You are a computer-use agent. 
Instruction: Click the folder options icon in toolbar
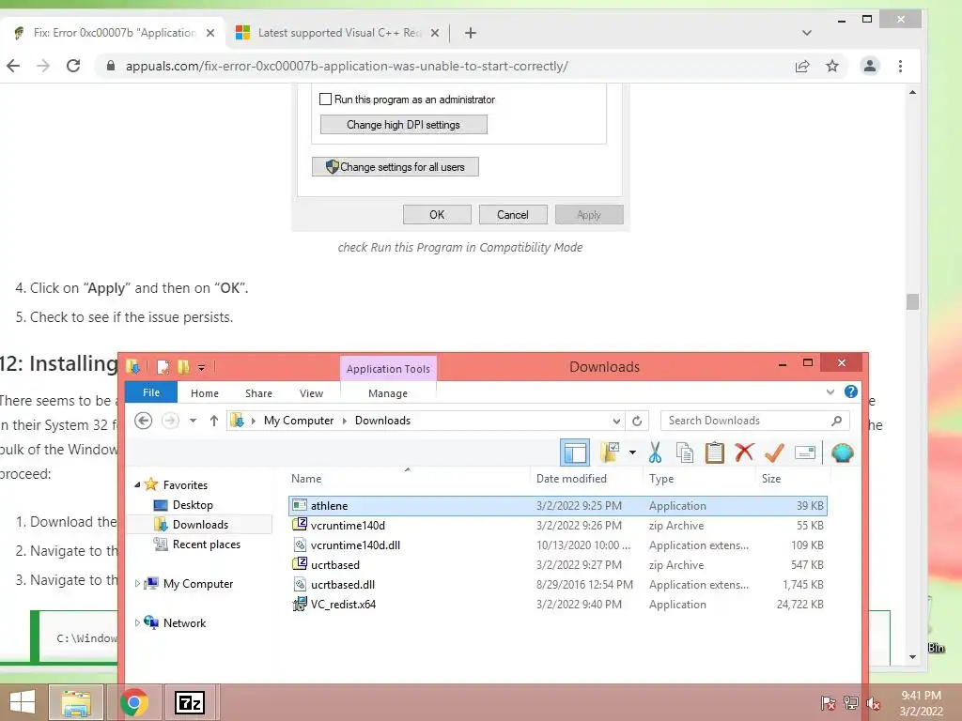click(x=610, y=453)
